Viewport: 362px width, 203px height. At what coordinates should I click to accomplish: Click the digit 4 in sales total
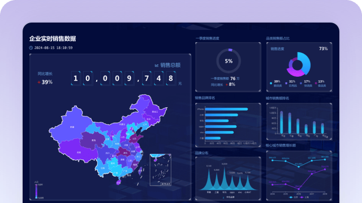158,78
